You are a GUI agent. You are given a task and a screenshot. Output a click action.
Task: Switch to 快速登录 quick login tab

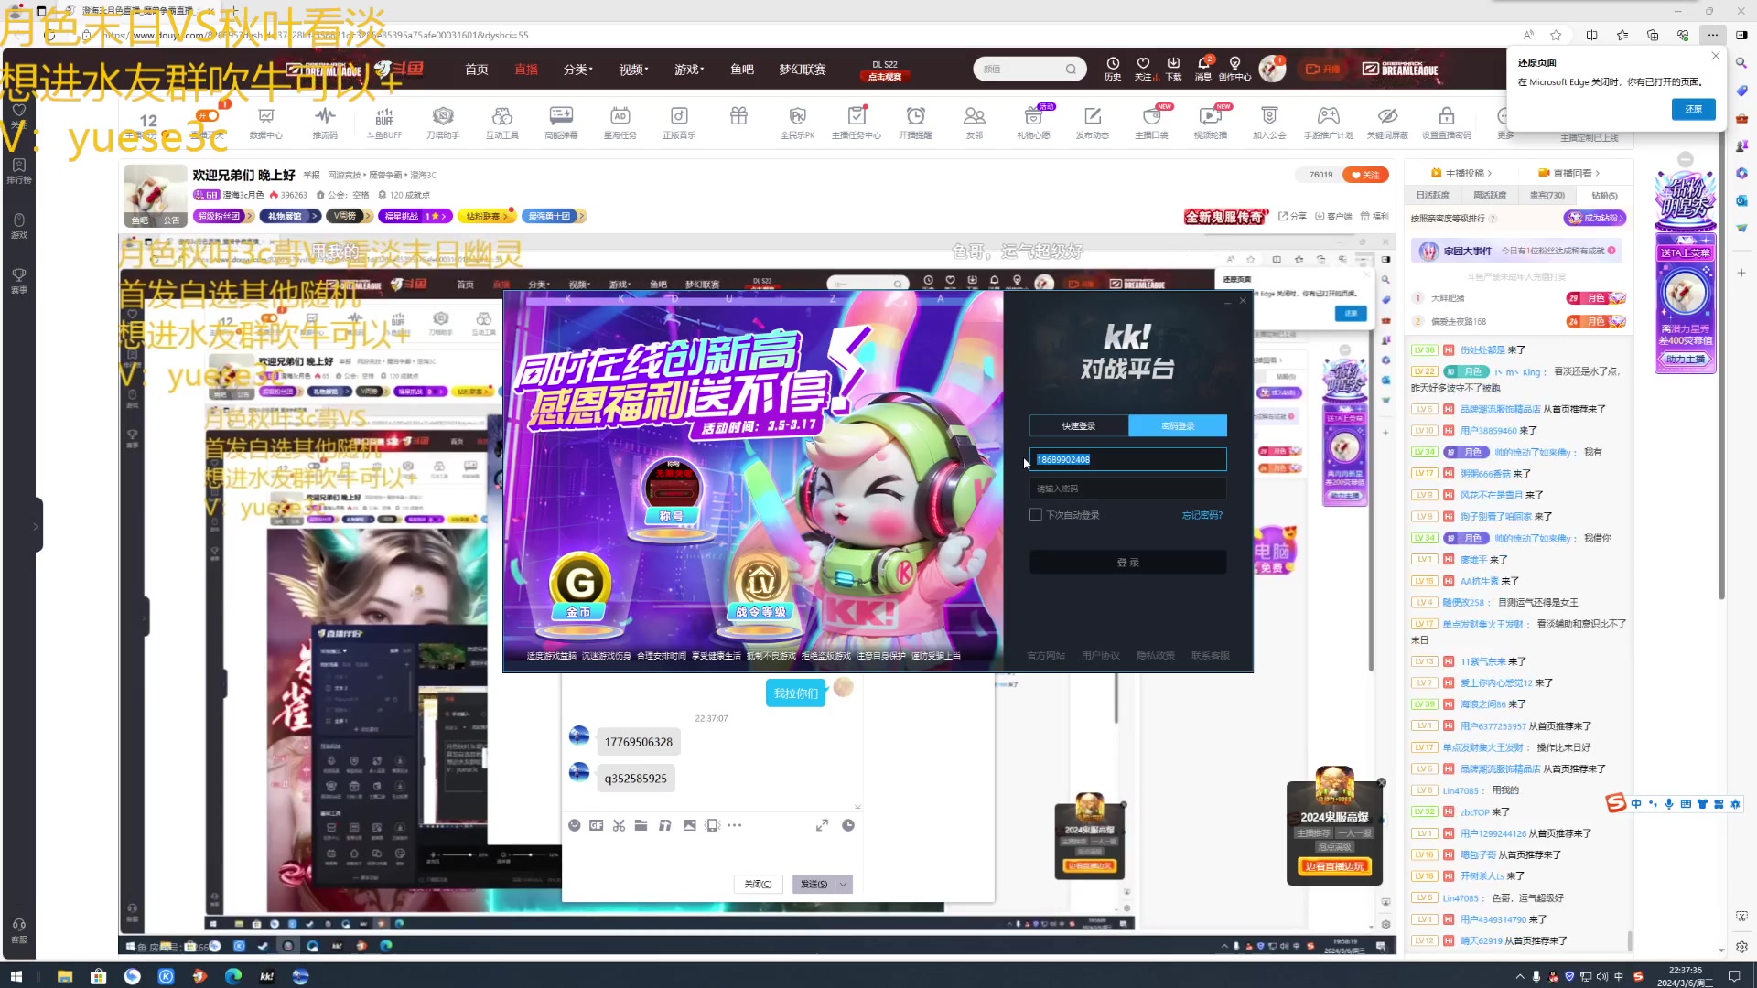pos(1079,425)
